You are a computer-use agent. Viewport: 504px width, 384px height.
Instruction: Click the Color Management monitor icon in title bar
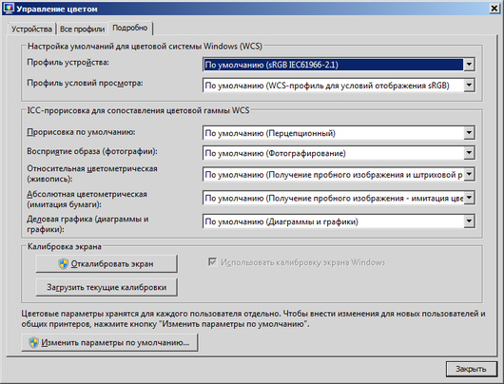click(x=9, y=9)
